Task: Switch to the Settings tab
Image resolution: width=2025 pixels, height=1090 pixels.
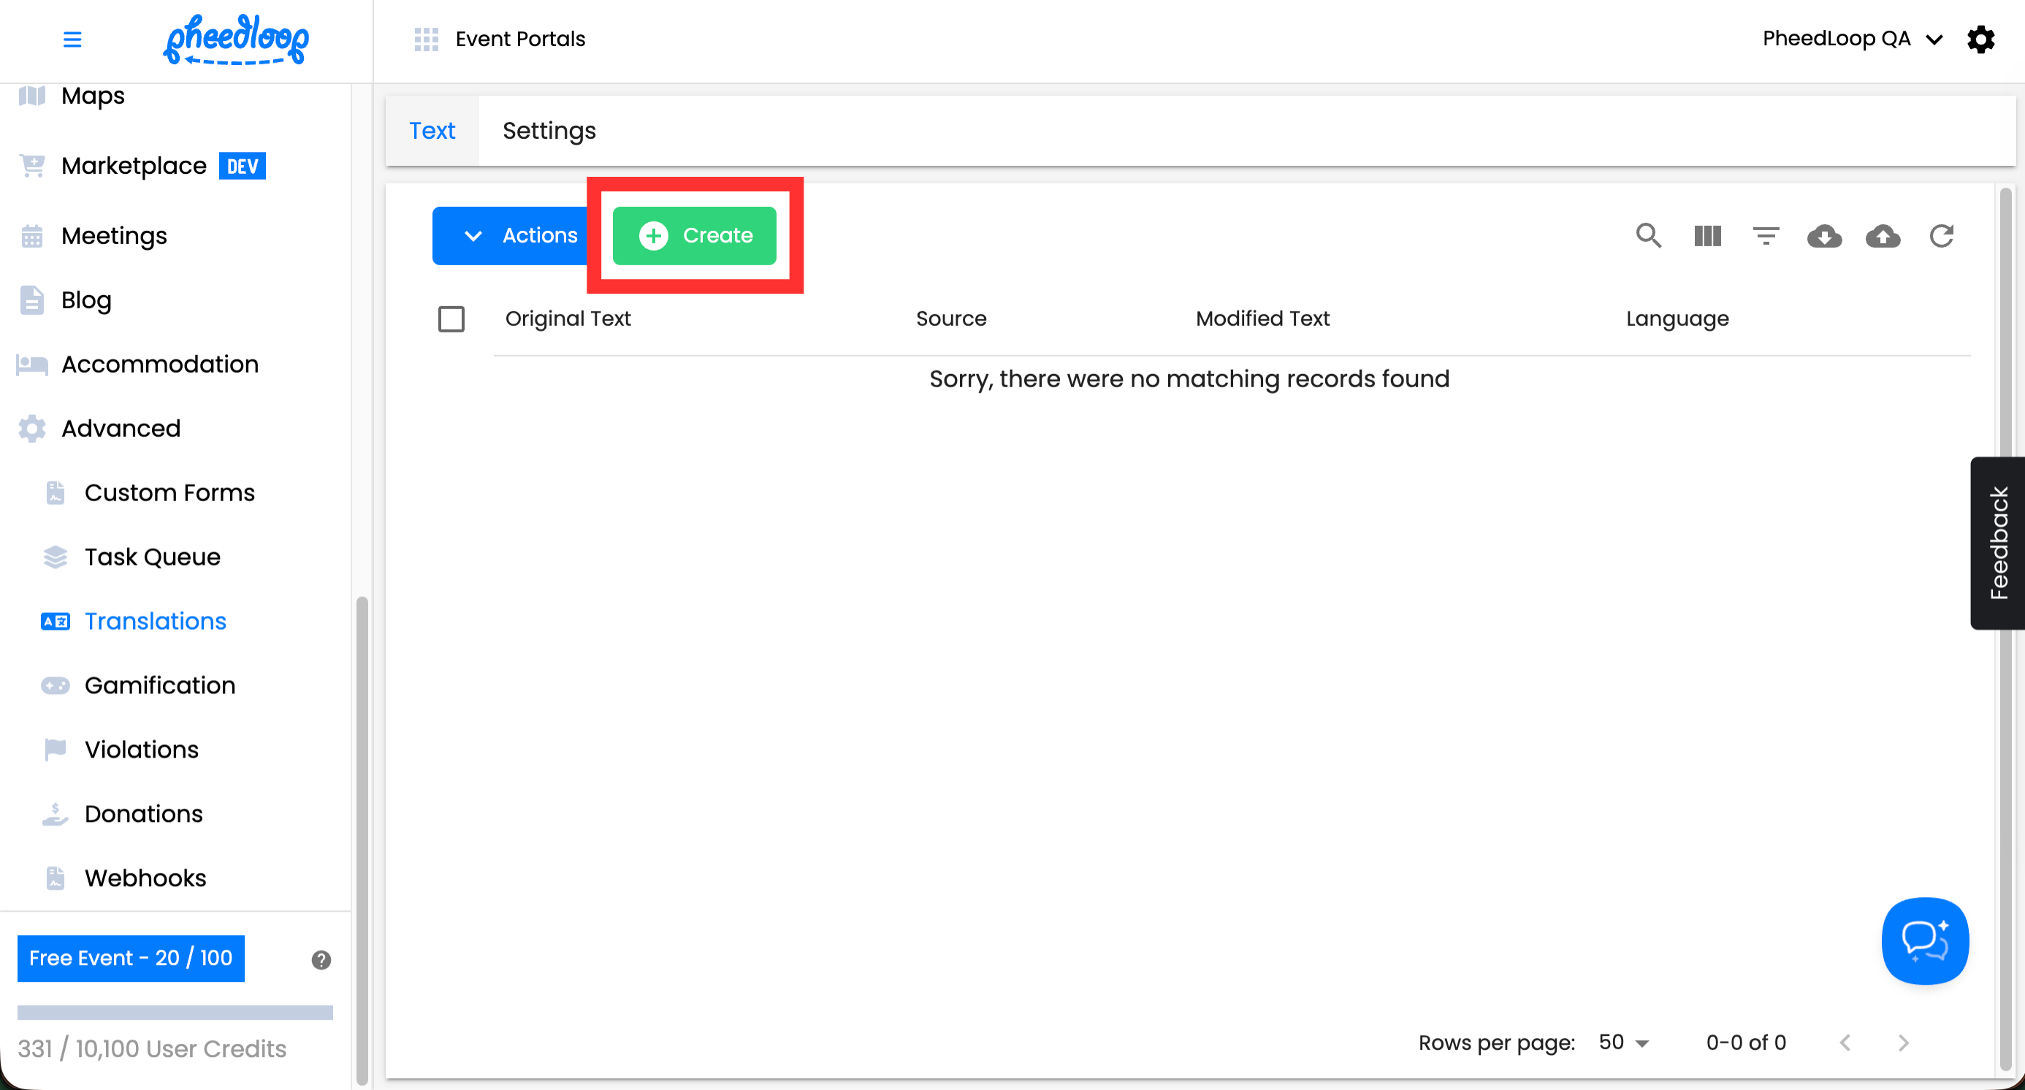Action: pos(549,131)
